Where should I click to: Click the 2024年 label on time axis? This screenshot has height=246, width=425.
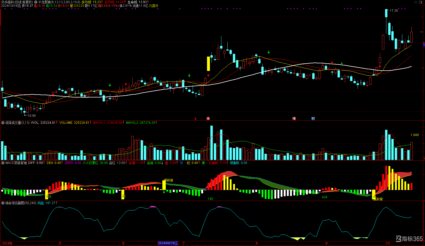click(x=7, y=243)
